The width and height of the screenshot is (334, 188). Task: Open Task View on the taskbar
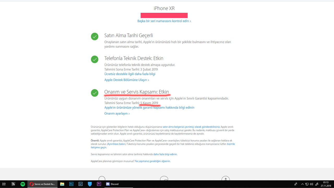4,184
